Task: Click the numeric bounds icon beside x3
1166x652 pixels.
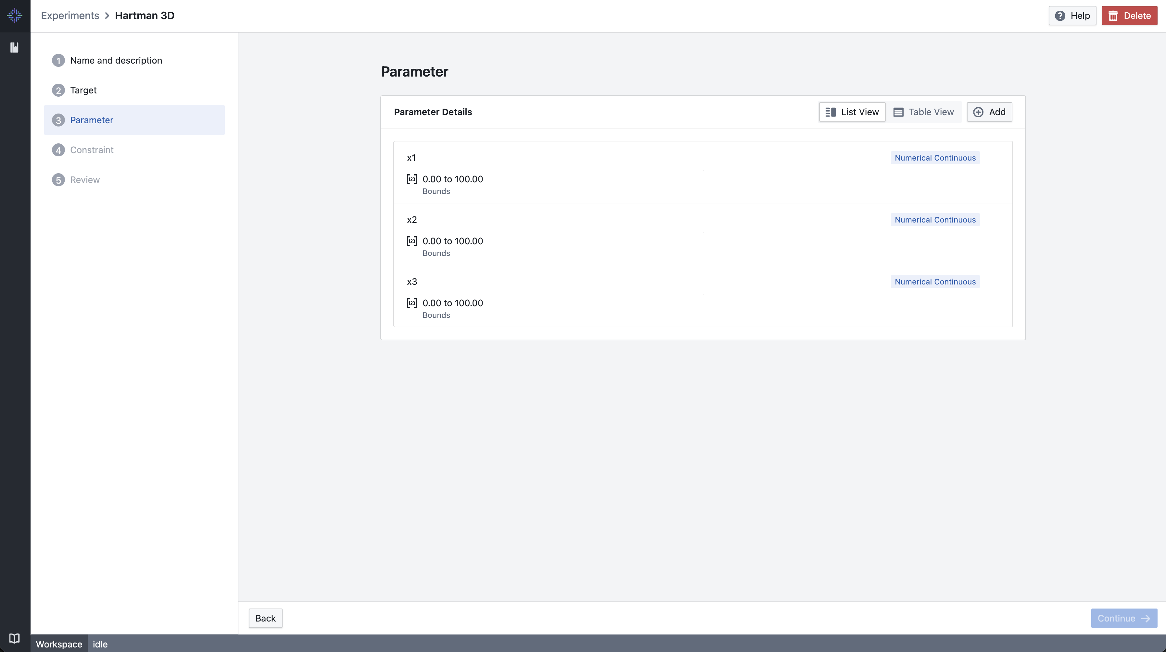Action: pos(412,303)
